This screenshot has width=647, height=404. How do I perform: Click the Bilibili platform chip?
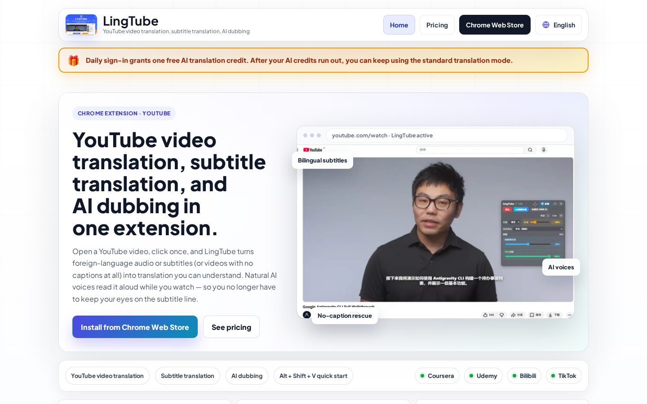(x=524, y=376)
